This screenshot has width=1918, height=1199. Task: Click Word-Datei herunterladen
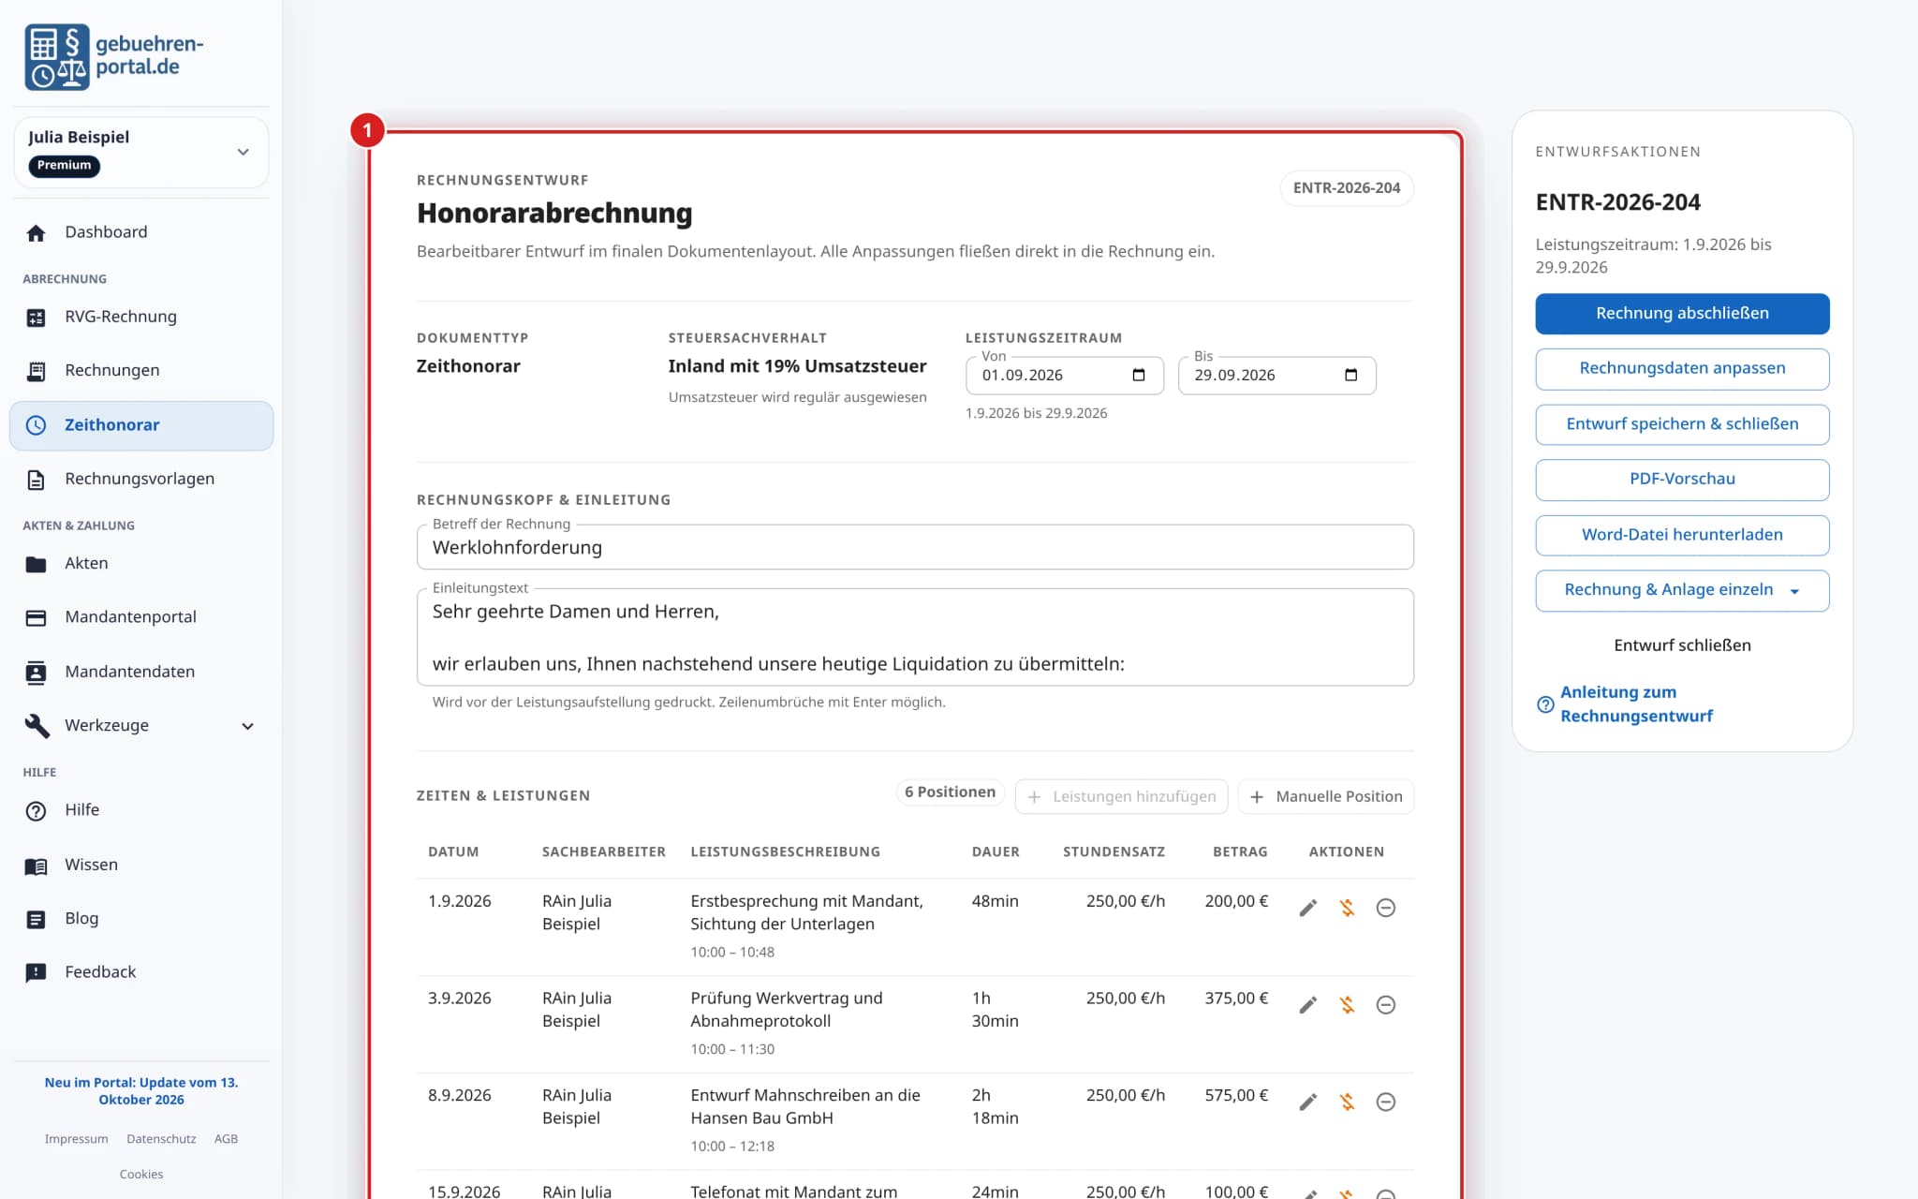click(1682, 535)
